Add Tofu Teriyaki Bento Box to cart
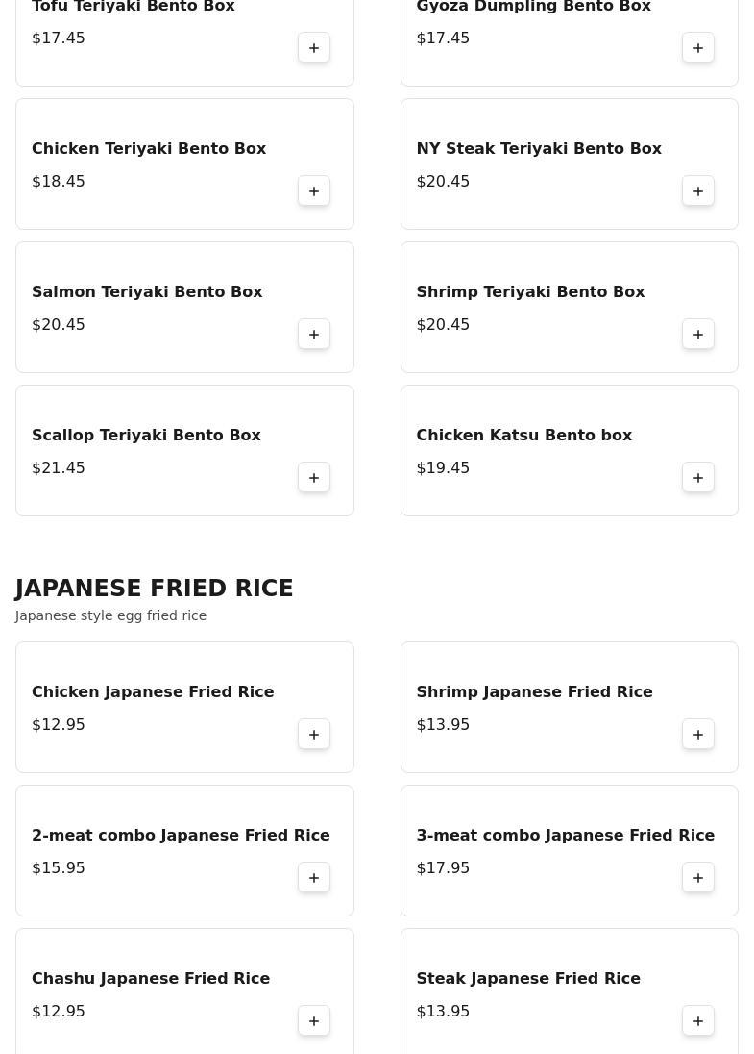 [314, 48]
